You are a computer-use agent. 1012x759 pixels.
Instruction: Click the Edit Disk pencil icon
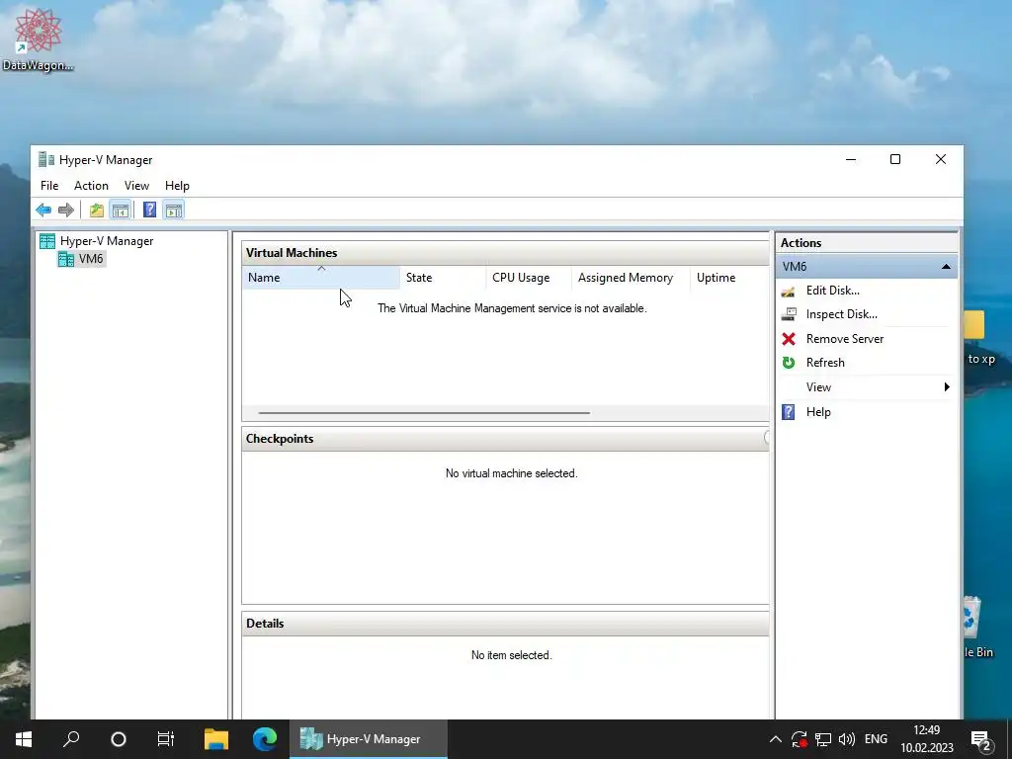coord(788,292)
